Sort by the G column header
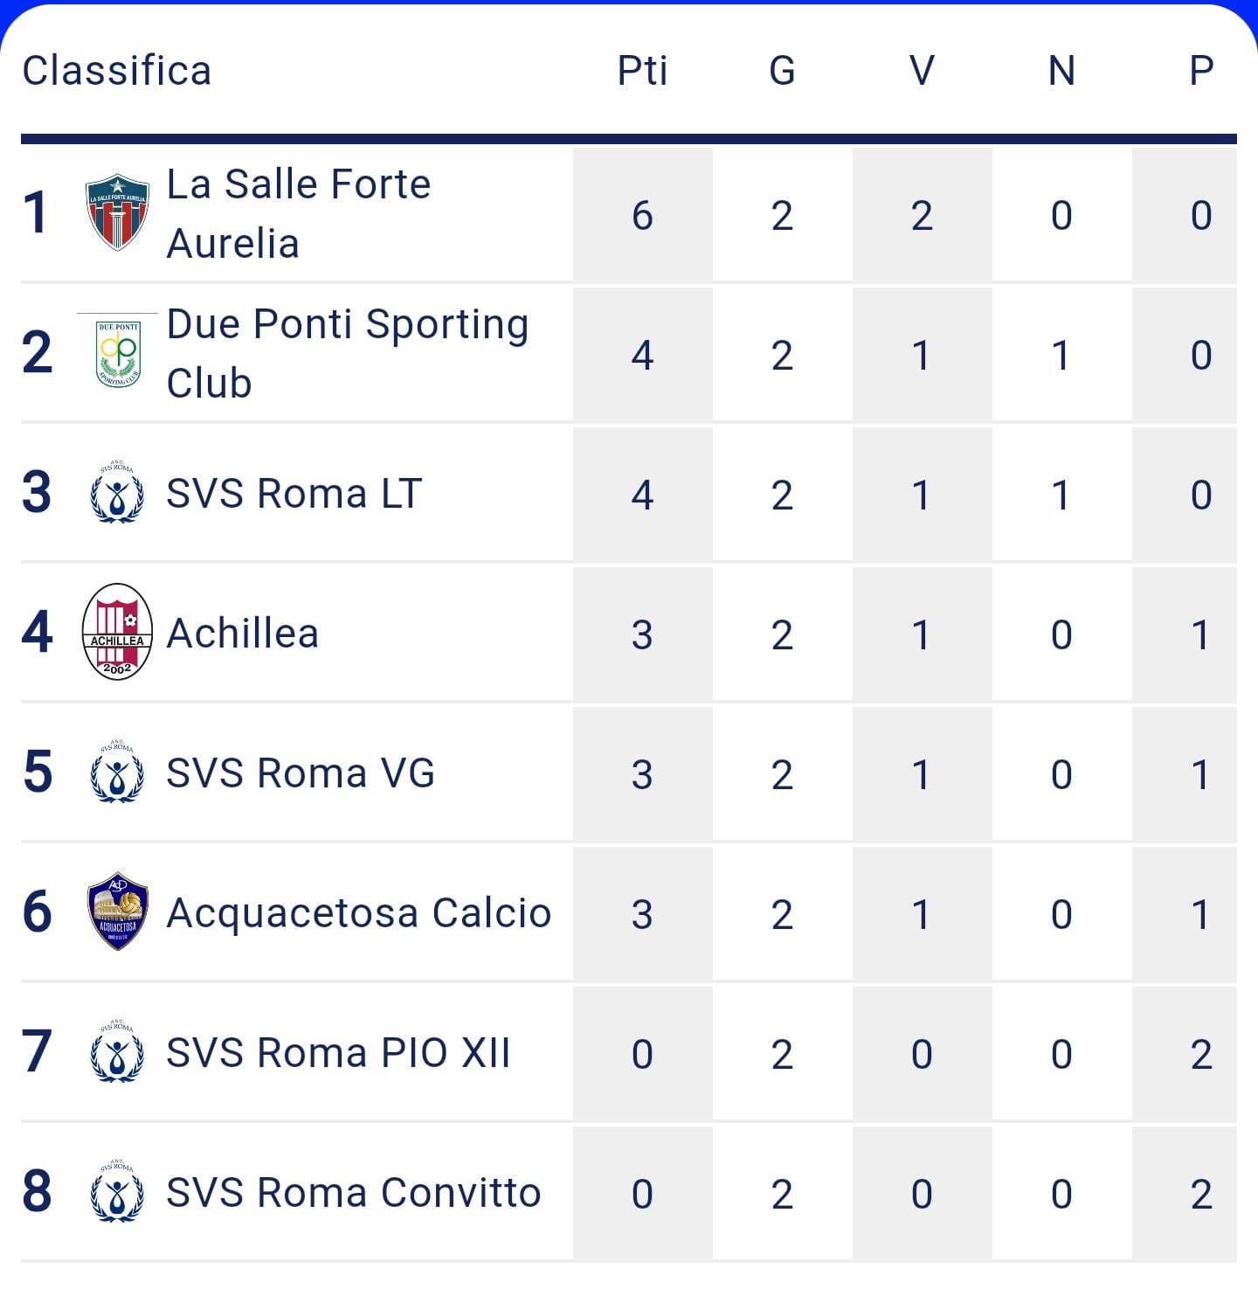This screenshot has height=1296, width=1258. point(783,71)
